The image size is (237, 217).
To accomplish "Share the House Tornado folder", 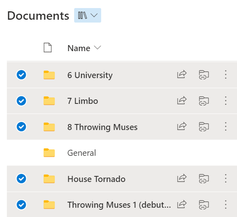I will point(182,178).
